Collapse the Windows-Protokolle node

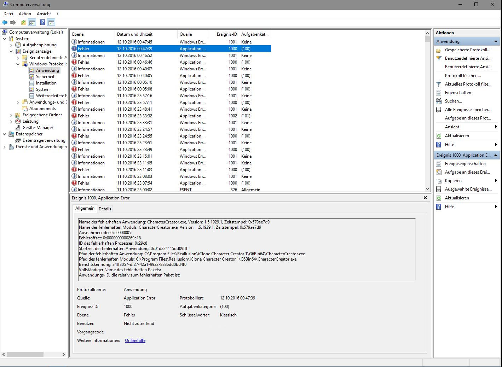(18, 64)
